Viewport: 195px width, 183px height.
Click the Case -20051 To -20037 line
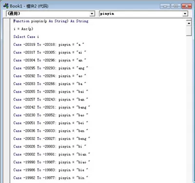(x=51, y=123)
